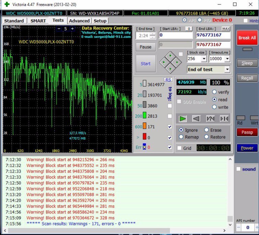Expand the timeout,ms dropdown
The width and height of the screenshot is (259, 235).
(227, 59)
